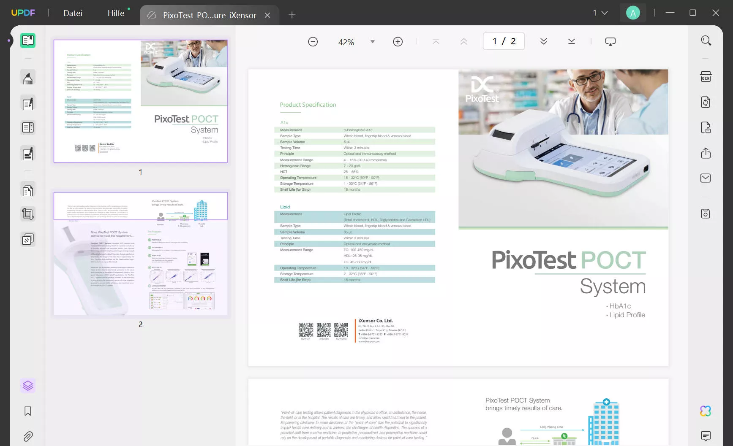
Task: Click the 'Lipid Profile' bullet text
Action: (x=627, y=315)
